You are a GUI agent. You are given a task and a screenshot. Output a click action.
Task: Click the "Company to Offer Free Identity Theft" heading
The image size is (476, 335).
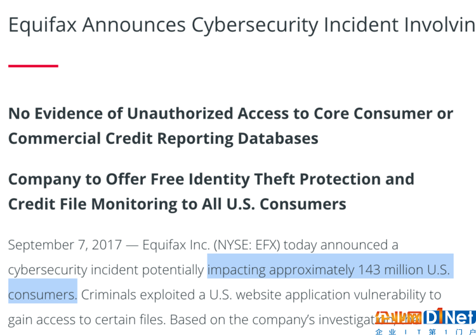tap(211, 180)
